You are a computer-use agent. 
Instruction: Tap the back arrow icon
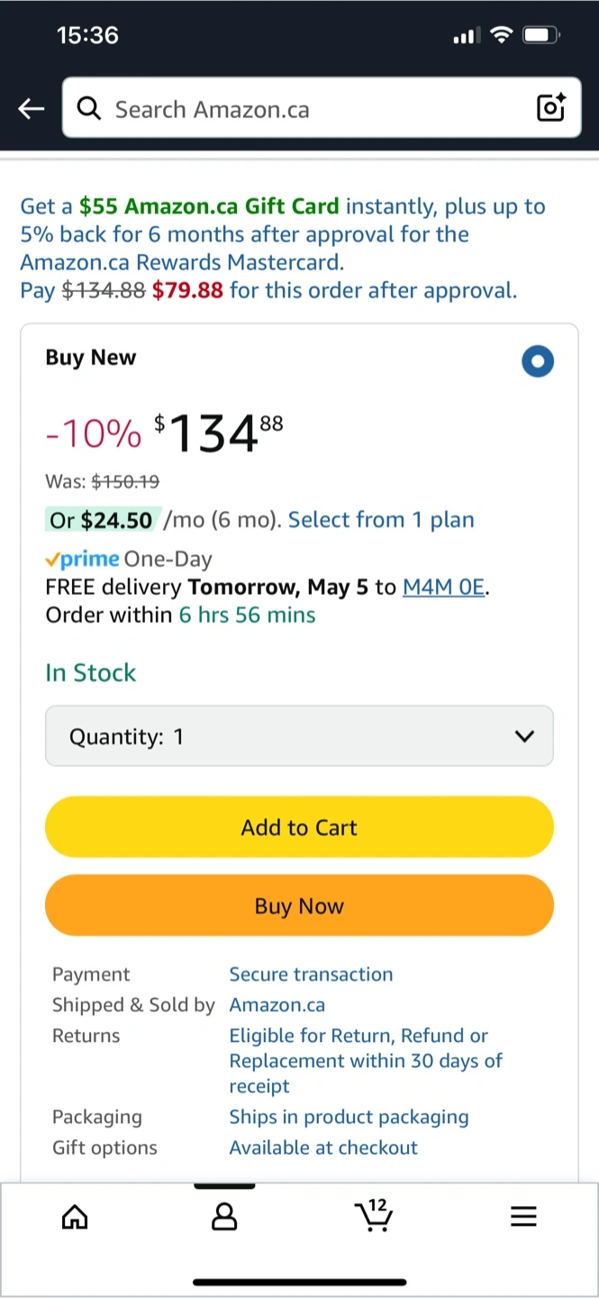(32, 109)
